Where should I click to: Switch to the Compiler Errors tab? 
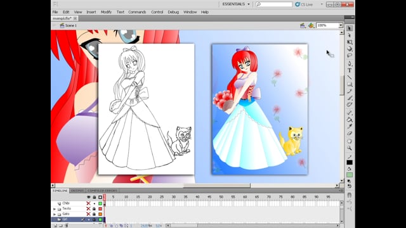[102, 191]
